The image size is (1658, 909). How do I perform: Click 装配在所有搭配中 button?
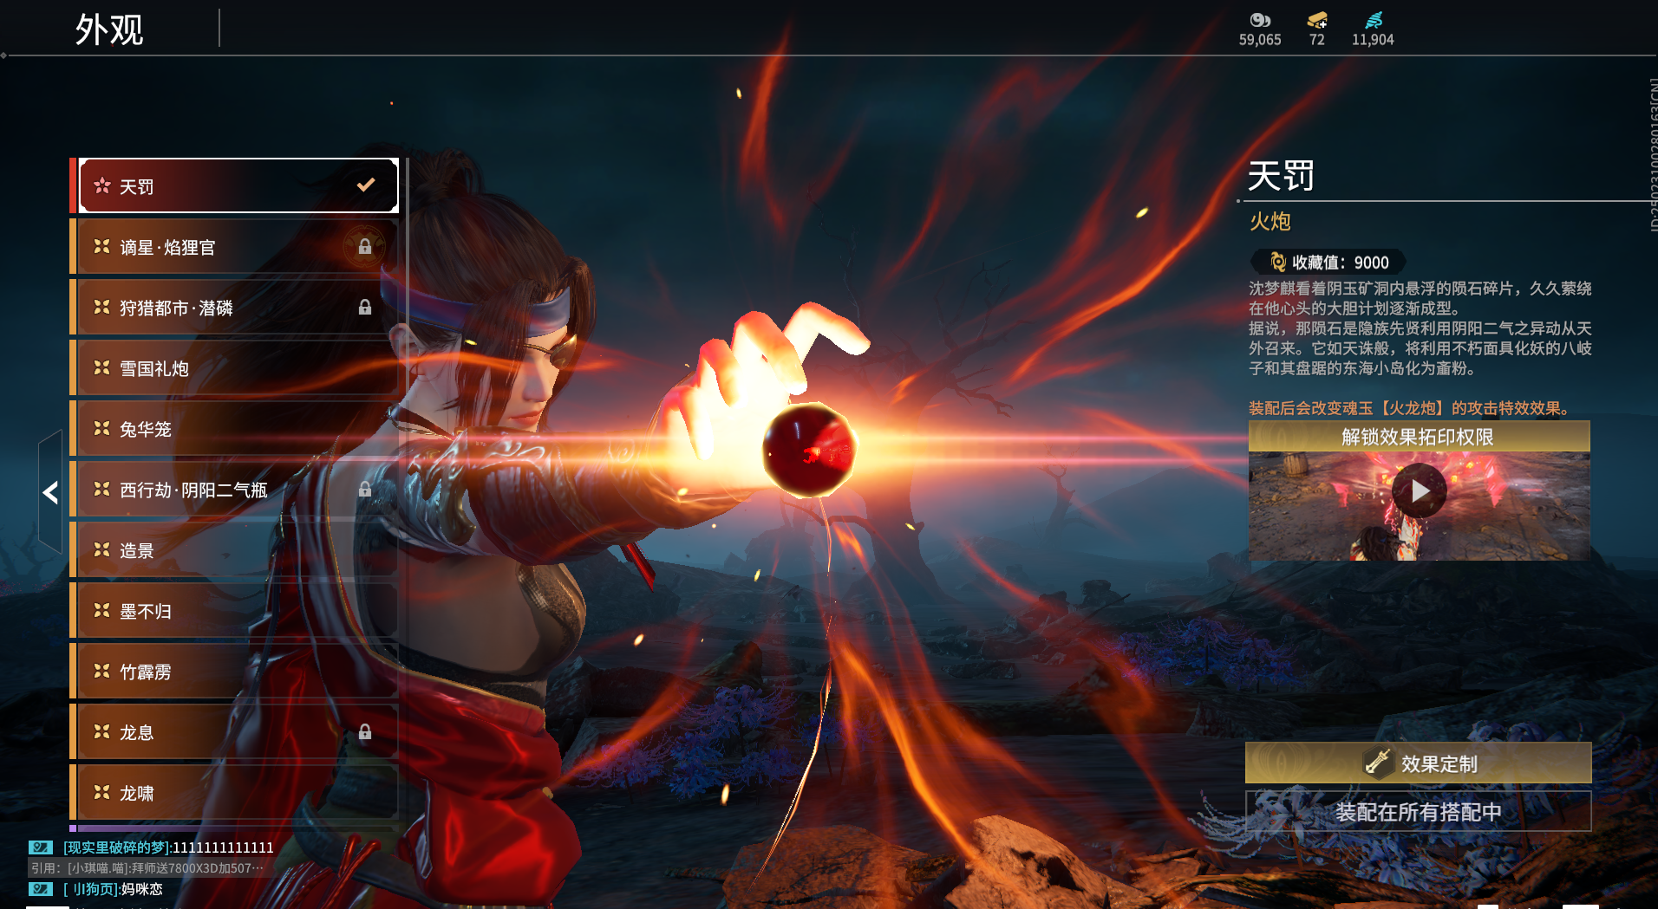[1418, 812]
